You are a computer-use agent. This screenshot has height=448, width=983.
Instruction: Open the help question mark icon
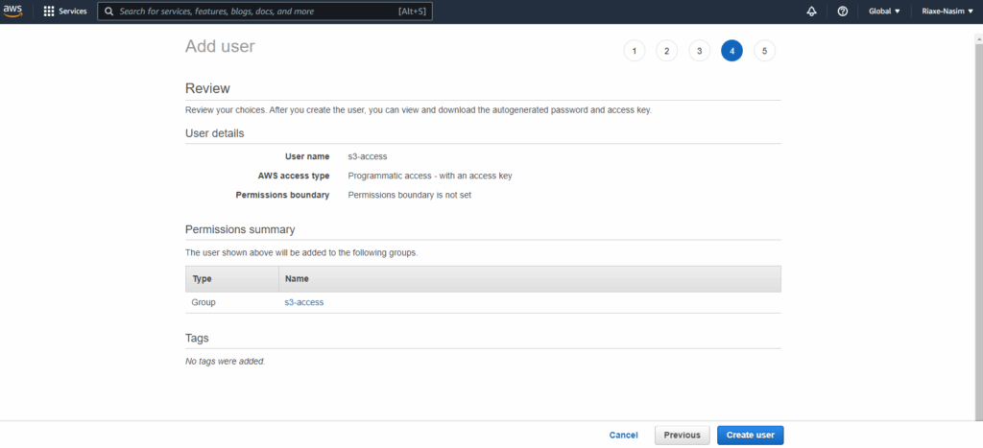(x=842, y=12)
